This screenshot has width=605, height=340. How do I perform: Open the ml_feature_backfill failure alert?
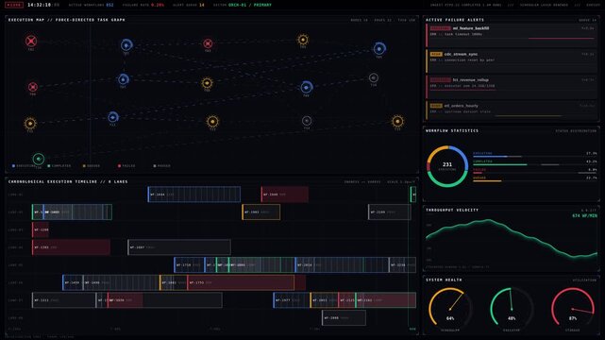click(x=512, y=35)
